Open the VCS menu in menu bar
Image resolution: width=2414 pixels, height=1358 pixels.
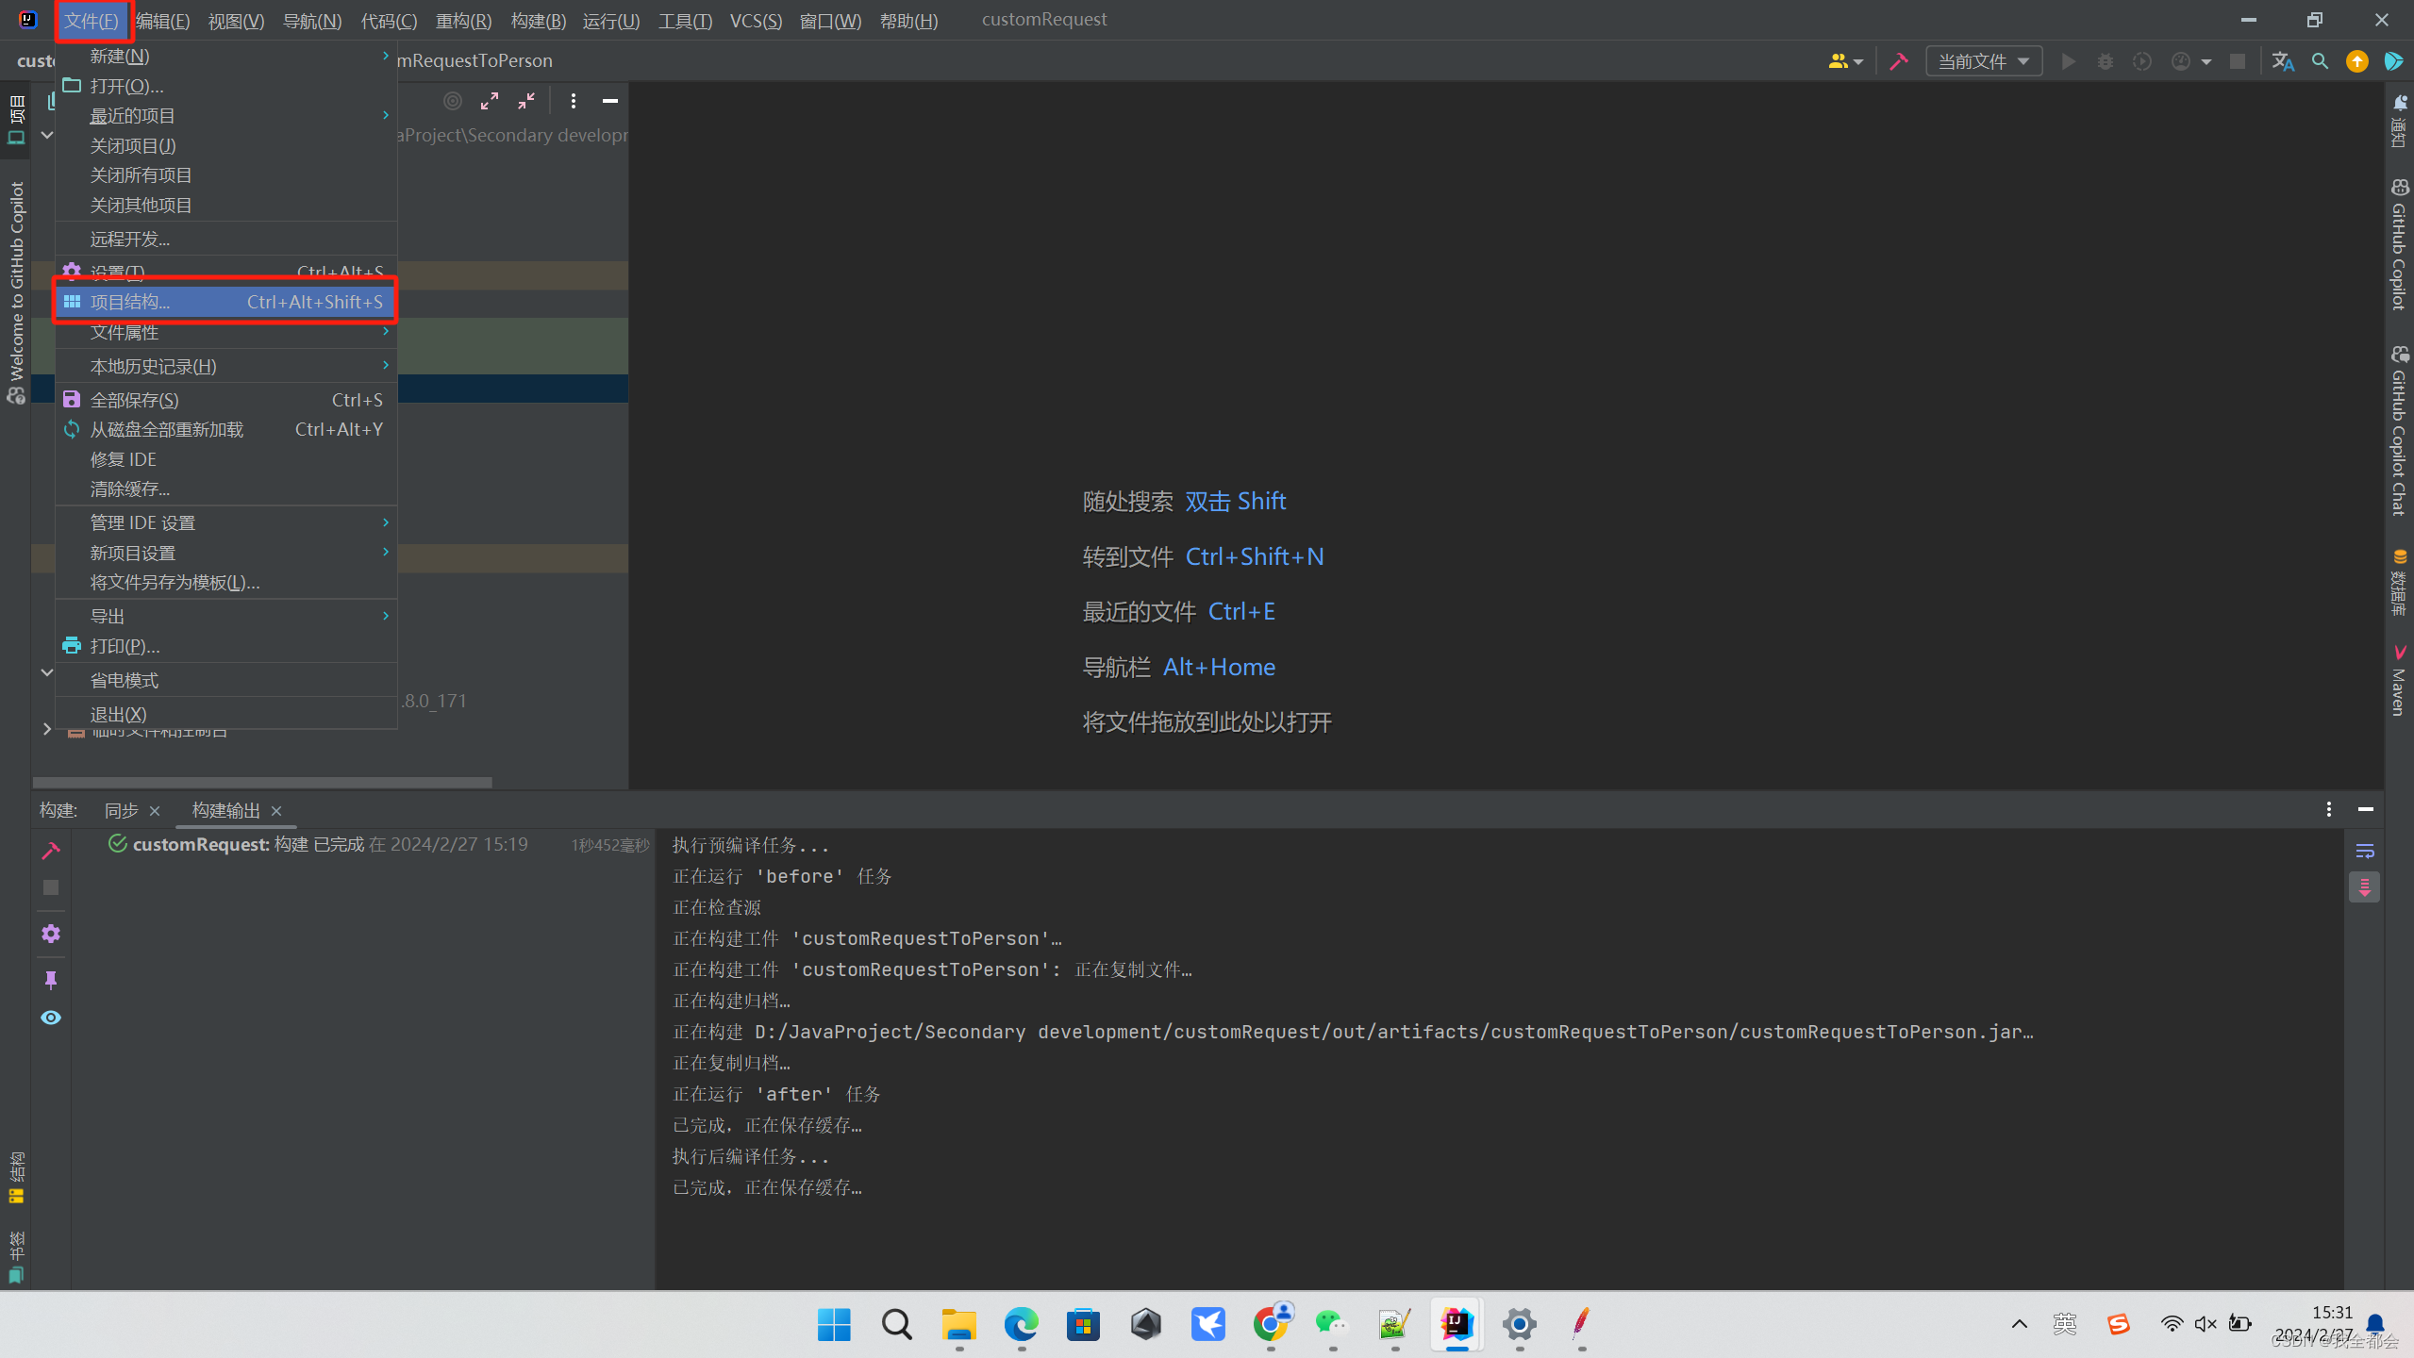click(x=756, y=21)
